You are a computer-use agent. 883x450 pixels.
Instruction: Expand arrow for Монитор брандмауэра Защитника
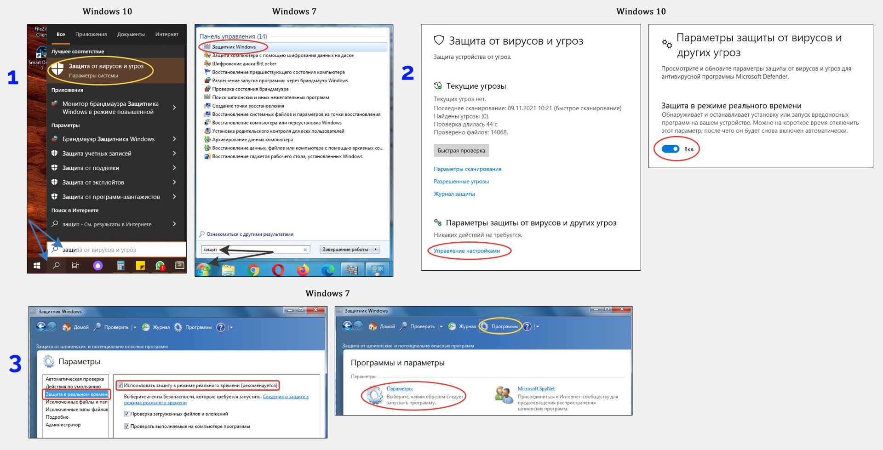click(x=174, y=108)
